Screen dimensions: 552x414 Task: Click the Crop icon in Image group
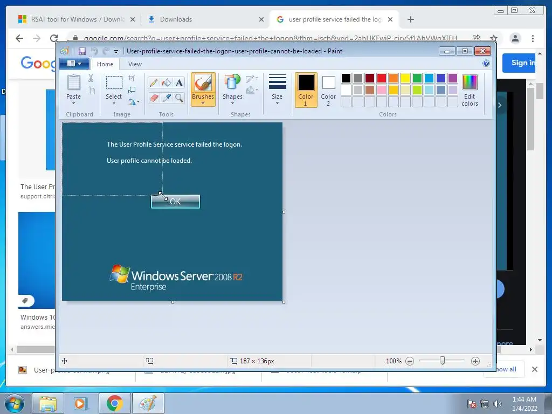(132, 78)
